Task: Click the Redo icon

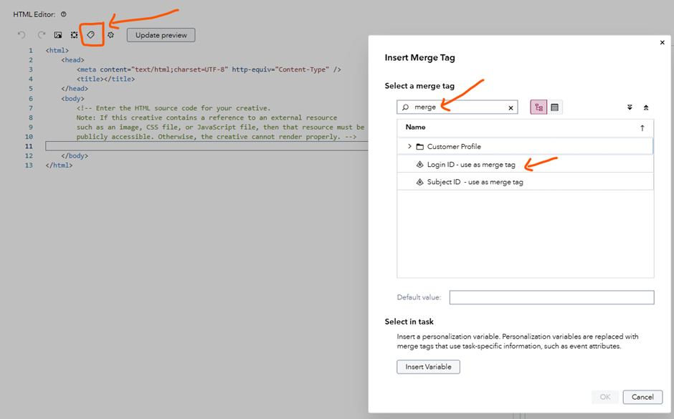Action: pyautogui.click(x=41, y=34)
